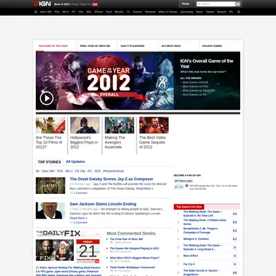Viewport: 276px width, 276px height.
Task: Open Far Cry 3 in top games
Action: point(189,264)
